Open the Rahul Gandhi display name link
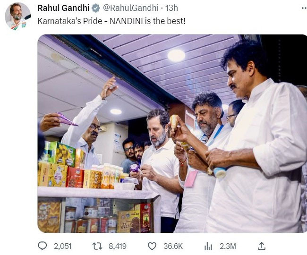 point(63,8)
